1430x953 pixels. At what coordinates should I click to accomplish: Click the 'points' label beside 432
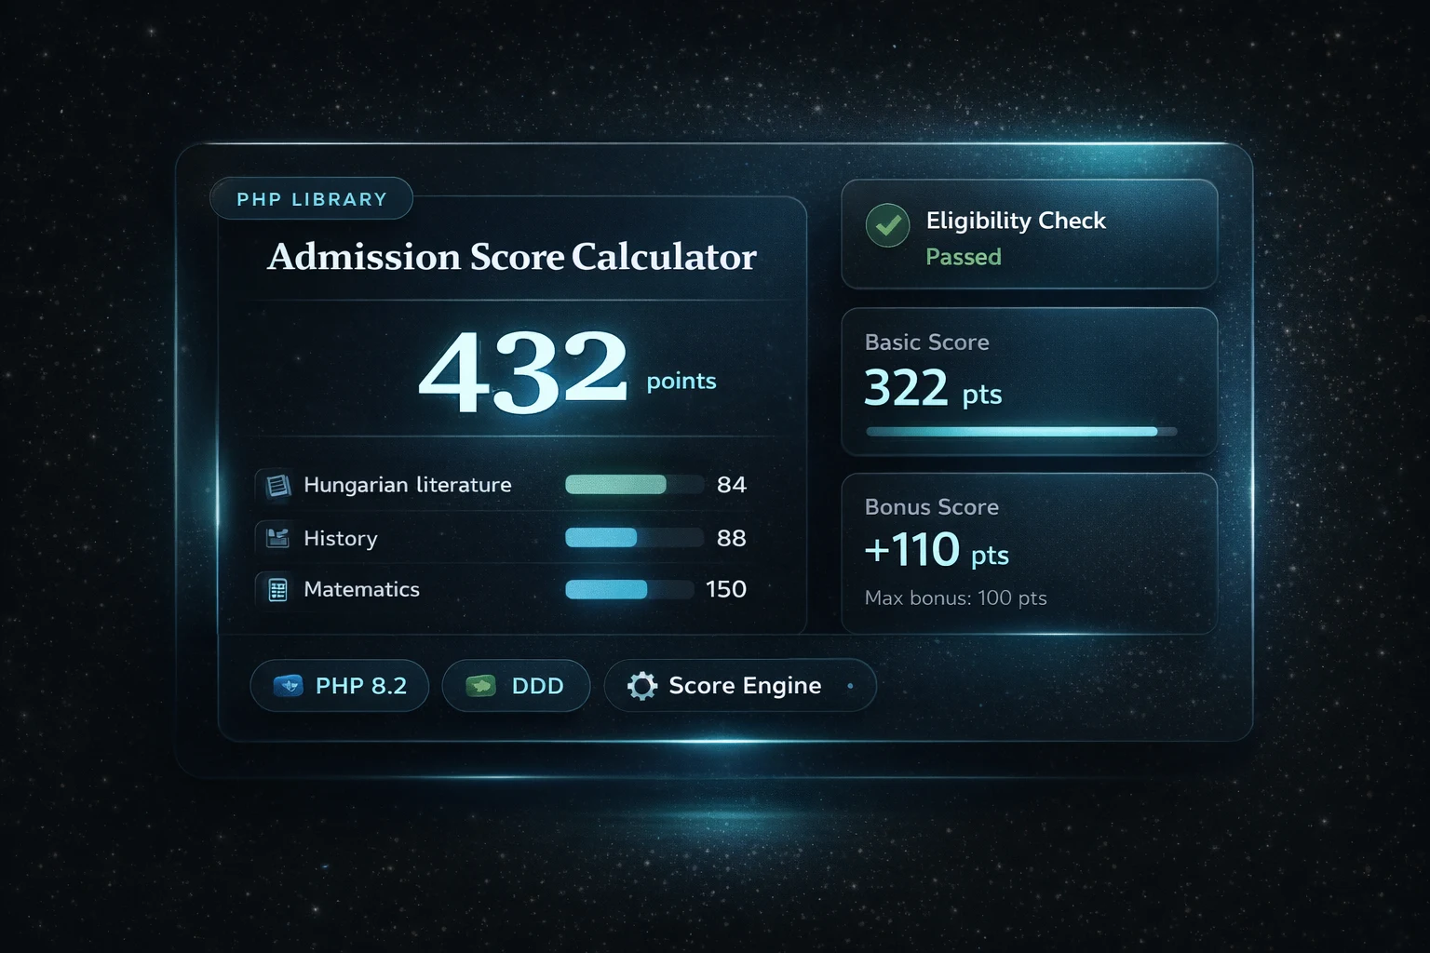click(681, 382)
